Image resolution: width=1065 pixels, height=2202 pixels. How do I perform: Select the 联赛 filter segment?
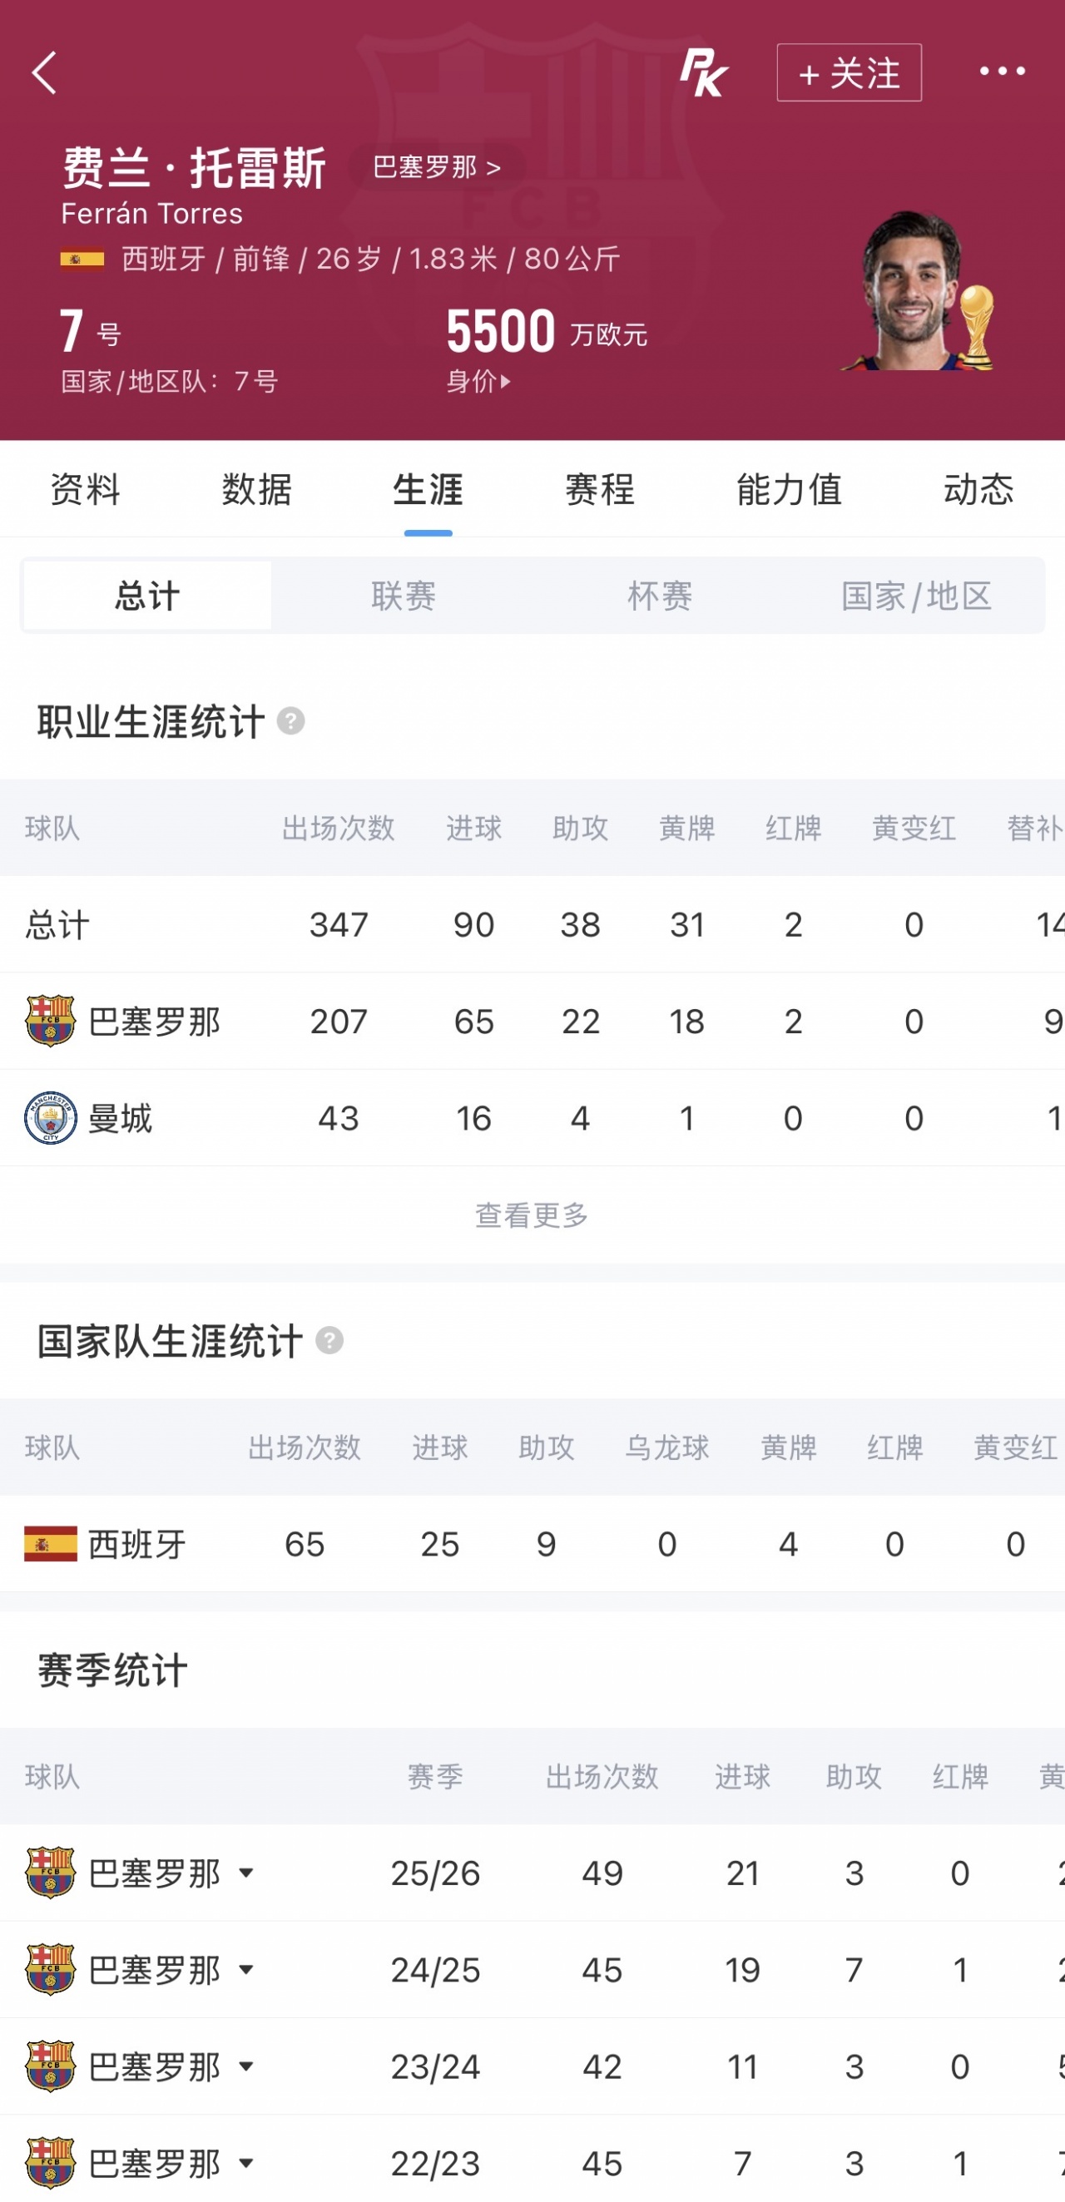tap(404, 596)
